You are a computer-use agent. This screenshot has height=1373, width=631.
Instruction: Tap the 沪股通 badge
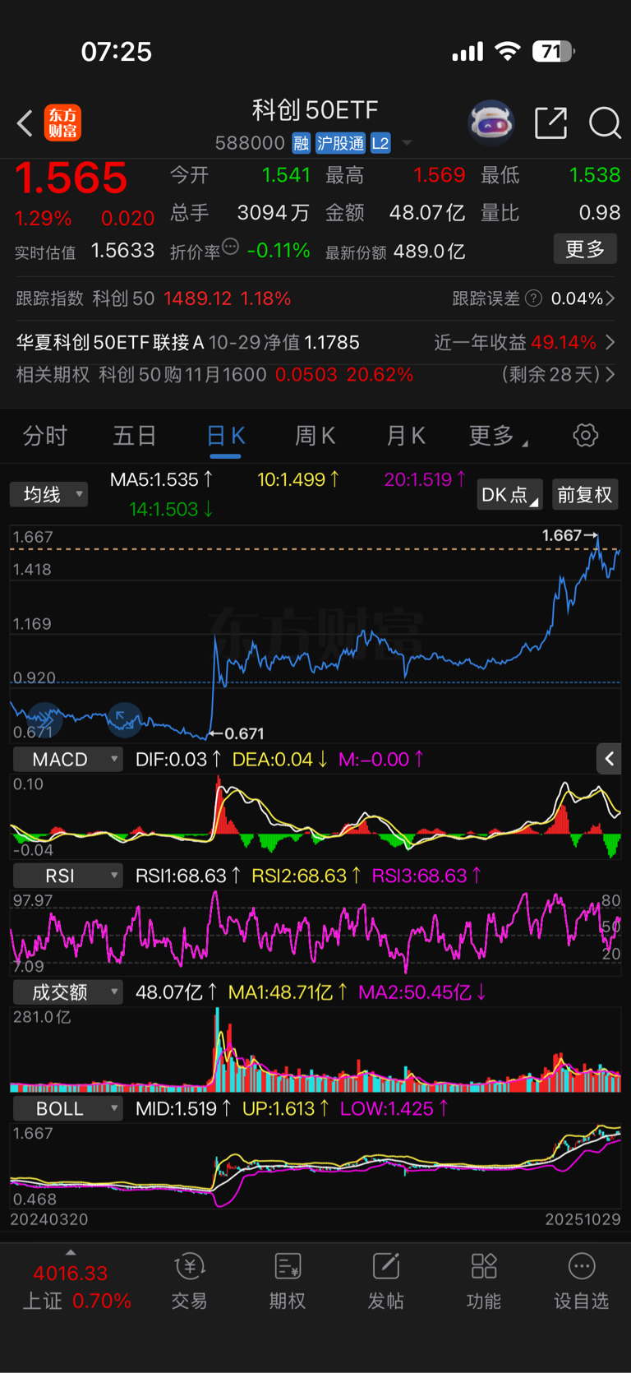point(340,143)
